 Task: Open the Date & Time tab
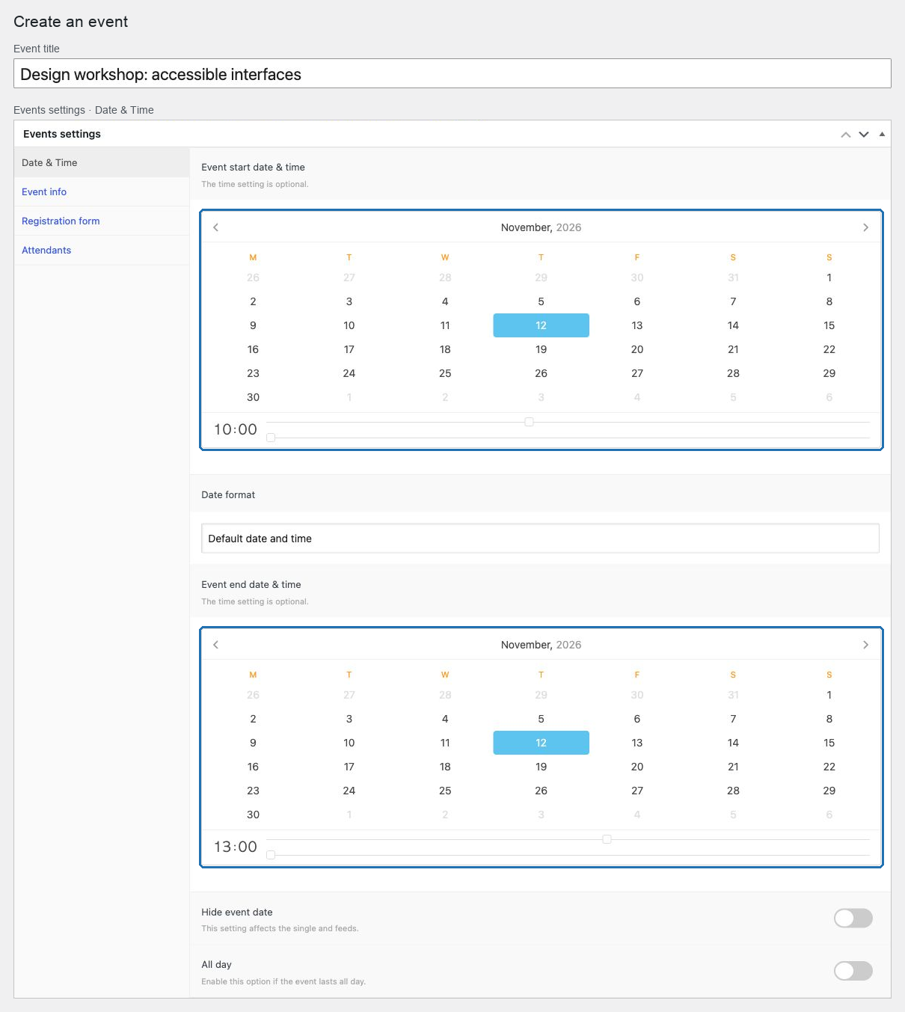click(x=102, y=162)
